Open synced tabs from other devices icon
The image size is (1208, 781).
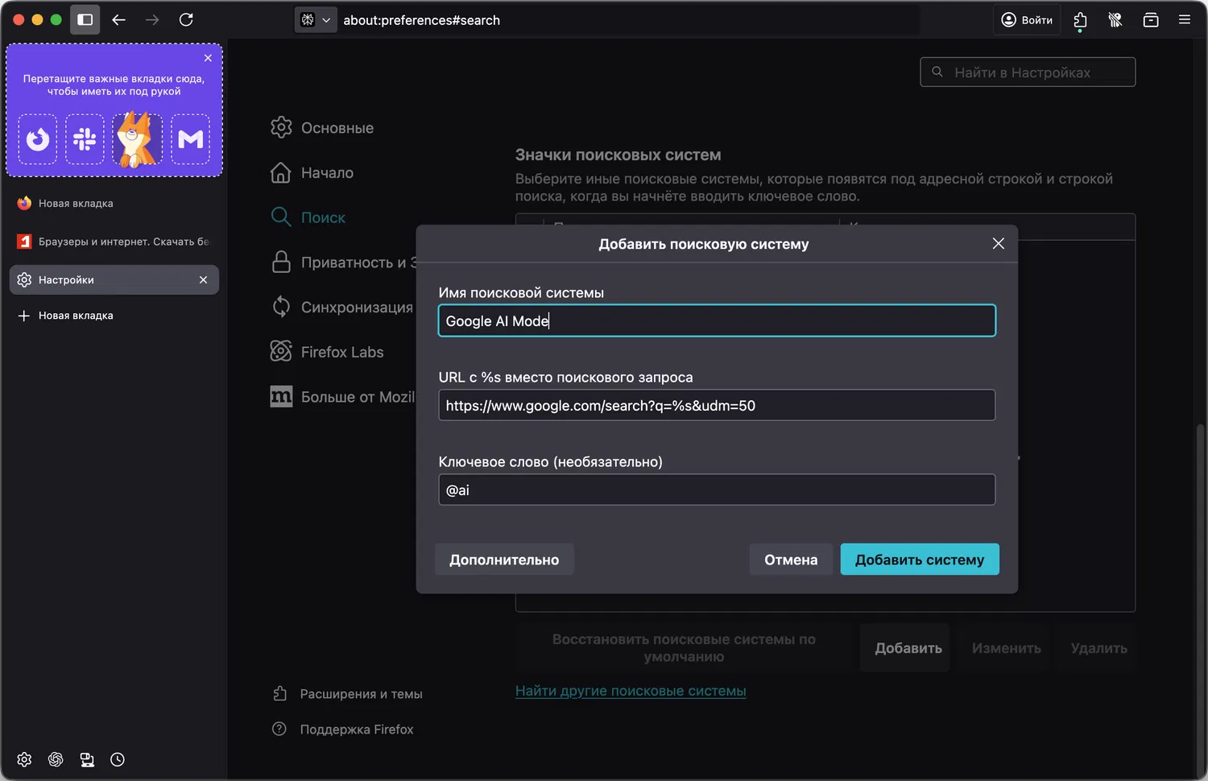click(87, 759)
